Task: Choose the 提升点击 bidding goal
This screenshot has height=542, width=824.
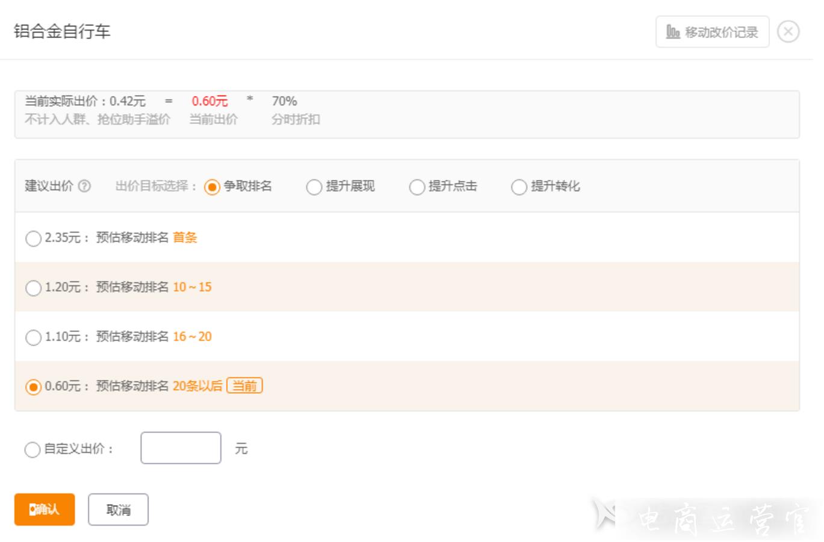Action: [x=417, y=187]
